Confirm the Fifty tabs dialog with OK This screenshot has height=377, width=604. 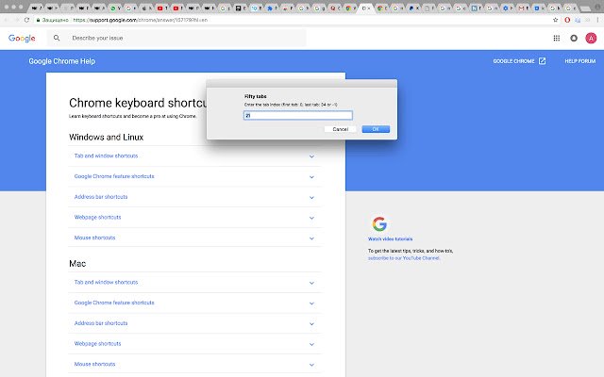[x=376, y=129]
